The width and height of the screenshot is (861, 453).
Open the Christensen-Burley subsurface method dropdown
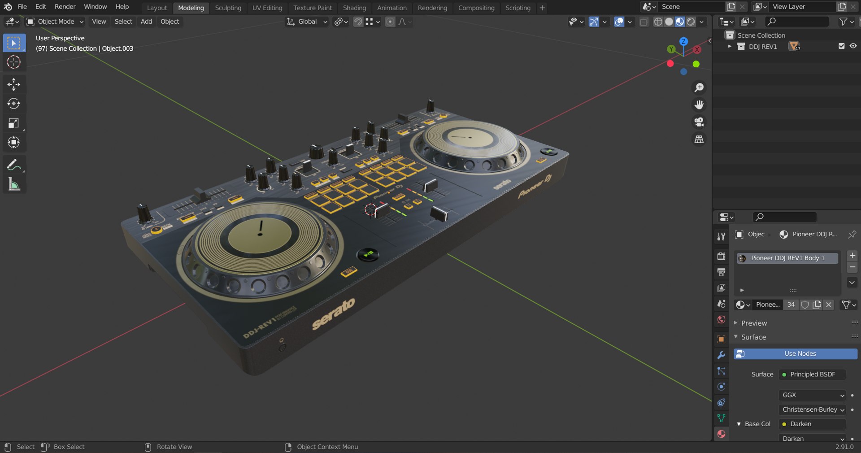coord(812,409)
